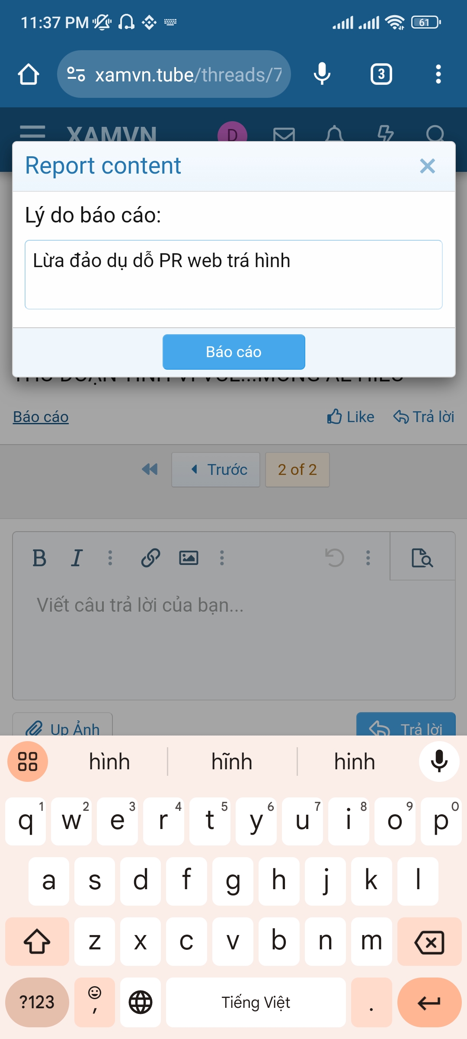This screenshot has height=1039, width=467.
Task: Tap the globe language switch key
Action: click(141, 1002)
